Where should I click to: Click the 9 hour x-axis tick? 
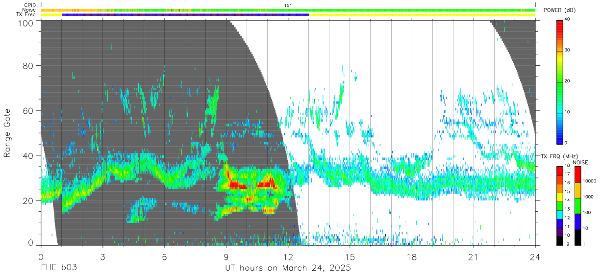tap(226, 256)
